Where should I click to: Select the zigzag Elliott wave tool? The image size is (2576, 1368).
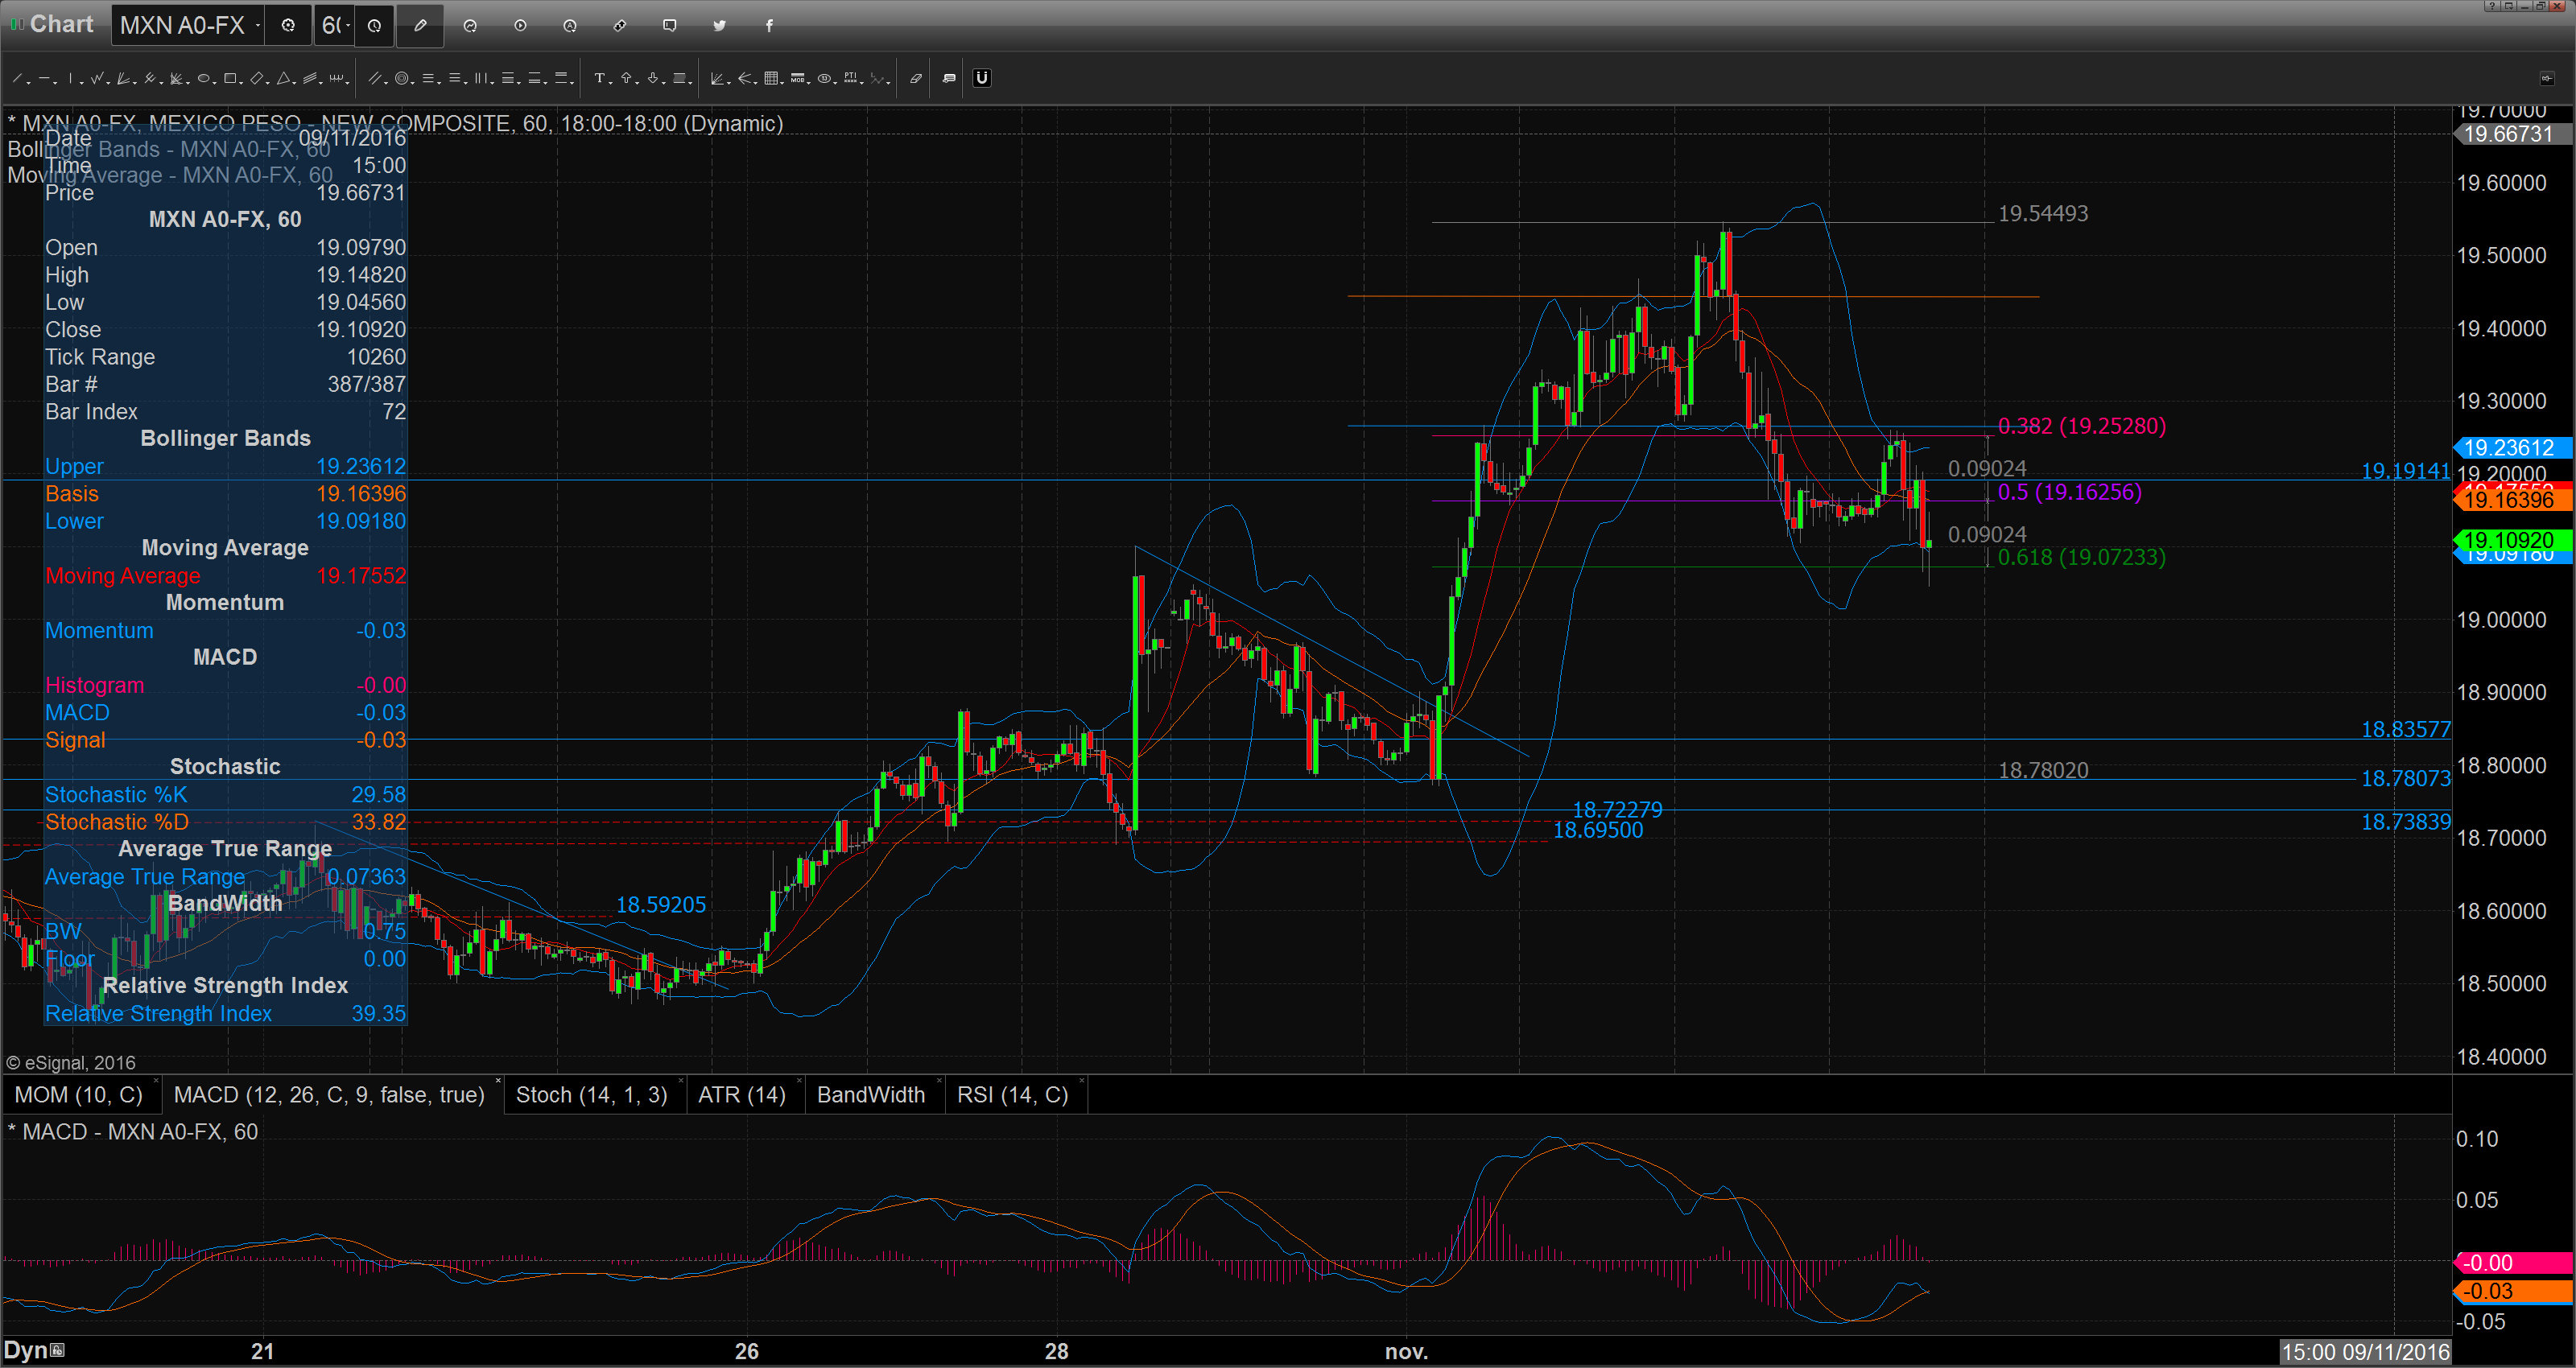[x=96, y=78]
